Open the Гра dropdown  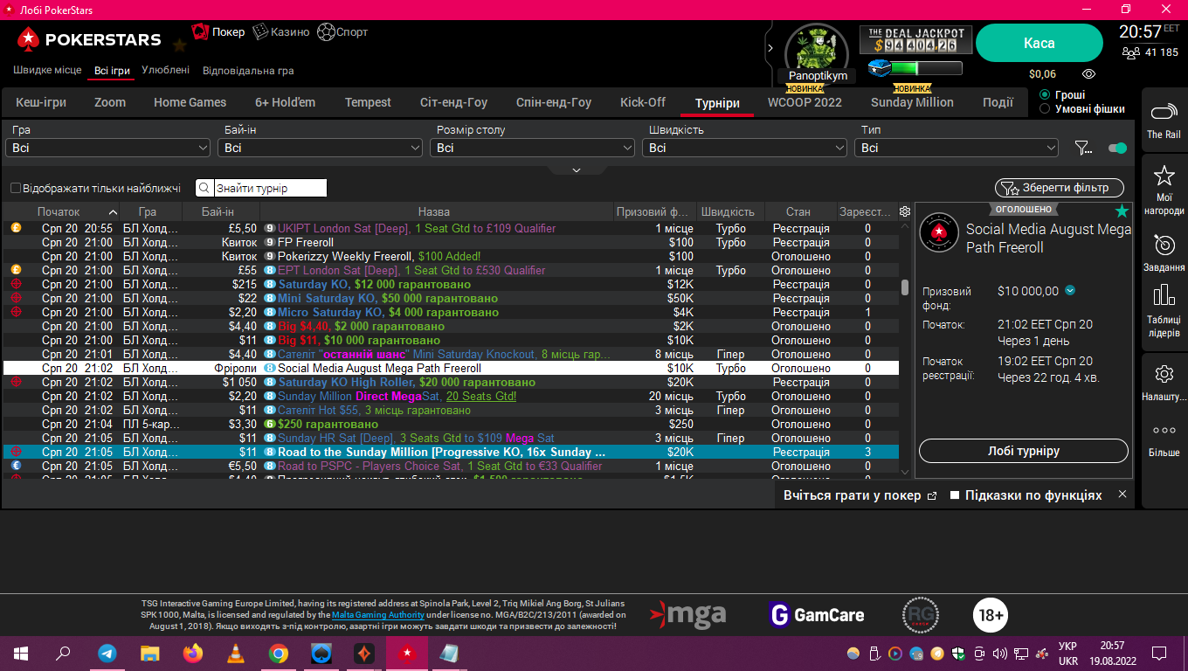point(108,148)
